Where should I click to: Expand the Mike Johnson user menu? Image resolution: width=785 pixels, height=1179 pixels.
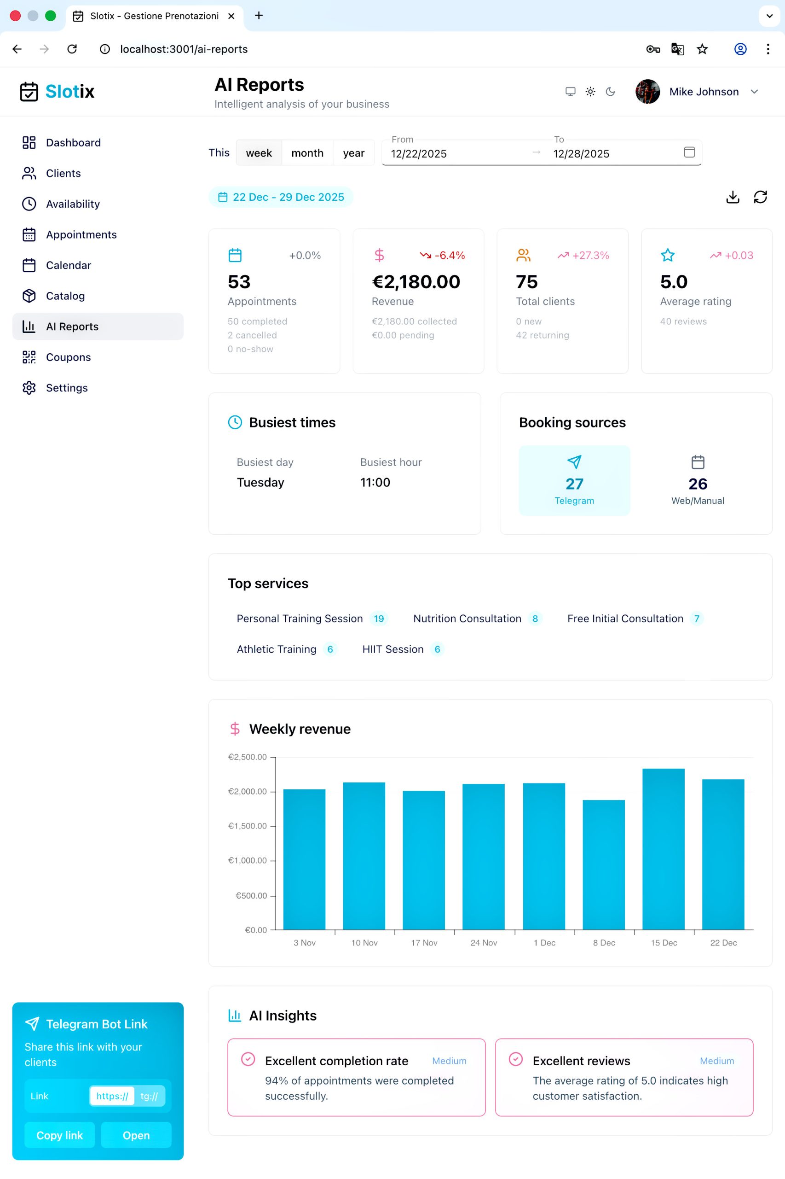point(754,92)
